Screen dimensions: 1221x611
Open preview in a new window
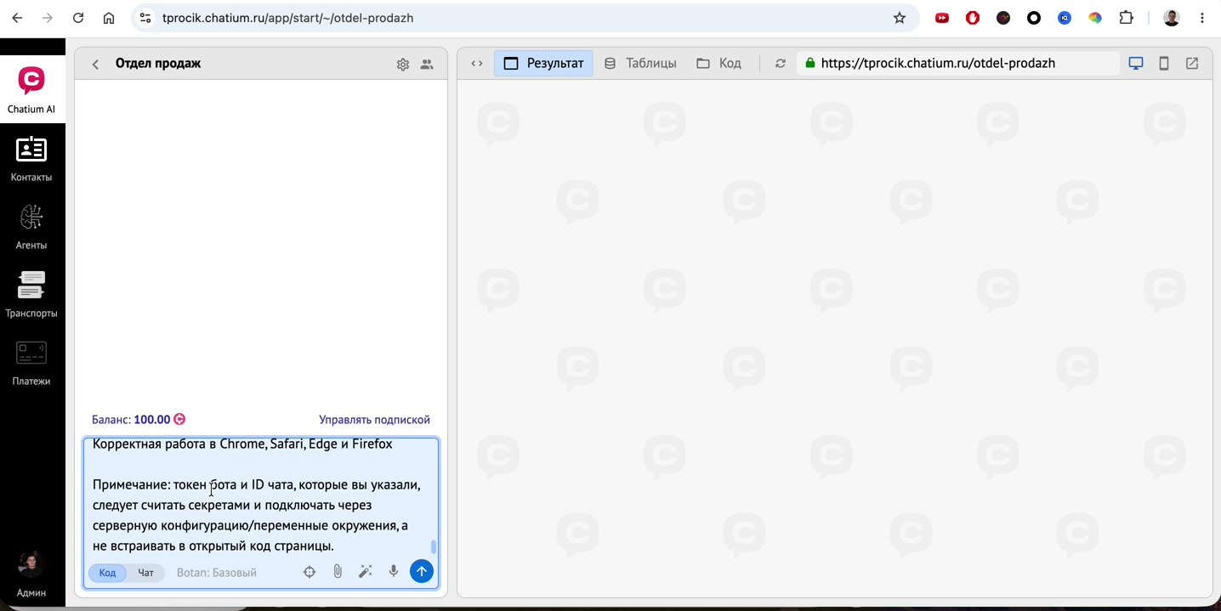click(1192, 63)
